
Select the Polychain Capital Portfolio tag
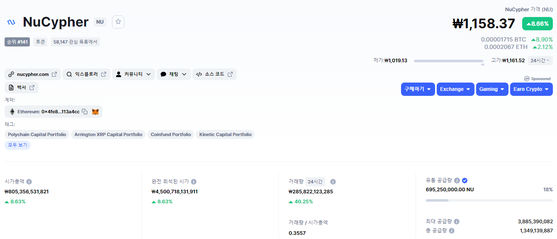point(37,134)
